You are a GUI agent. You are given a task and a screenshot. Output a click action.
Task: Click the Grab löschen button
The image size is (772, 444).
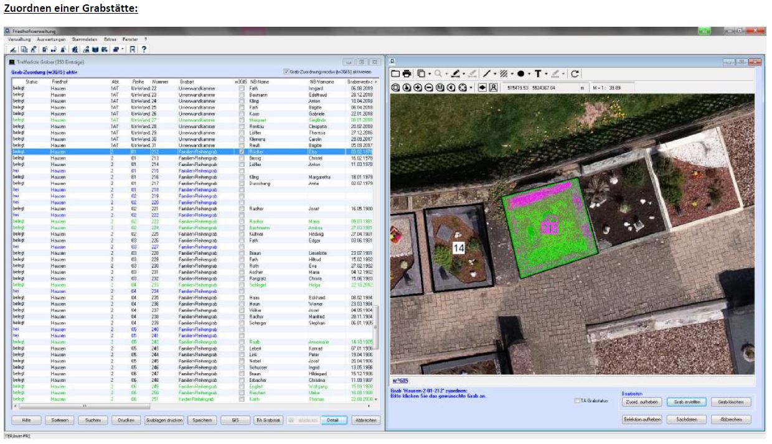(731, 402)
